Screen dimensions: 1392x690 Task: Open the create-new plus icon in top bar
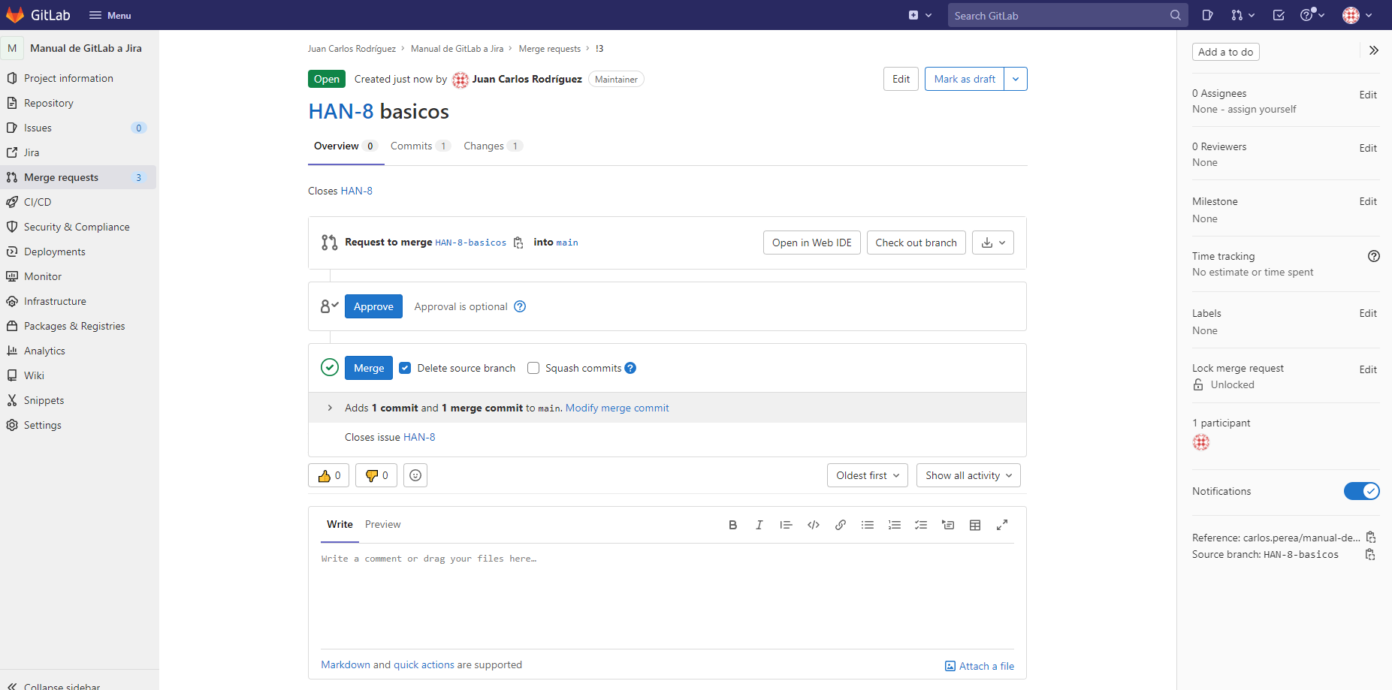pos(919,15)
